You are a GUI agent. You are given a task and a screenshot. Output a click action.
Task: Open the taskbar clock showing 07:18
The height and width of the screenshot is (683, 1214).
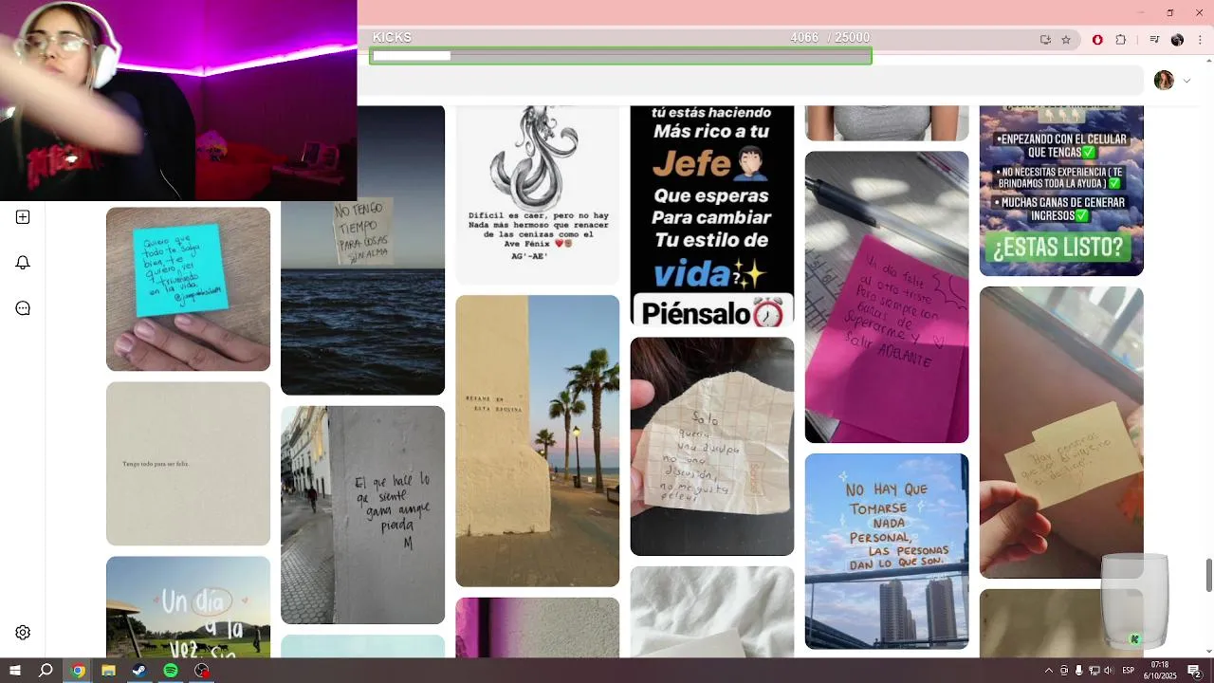coord(1159,671)
